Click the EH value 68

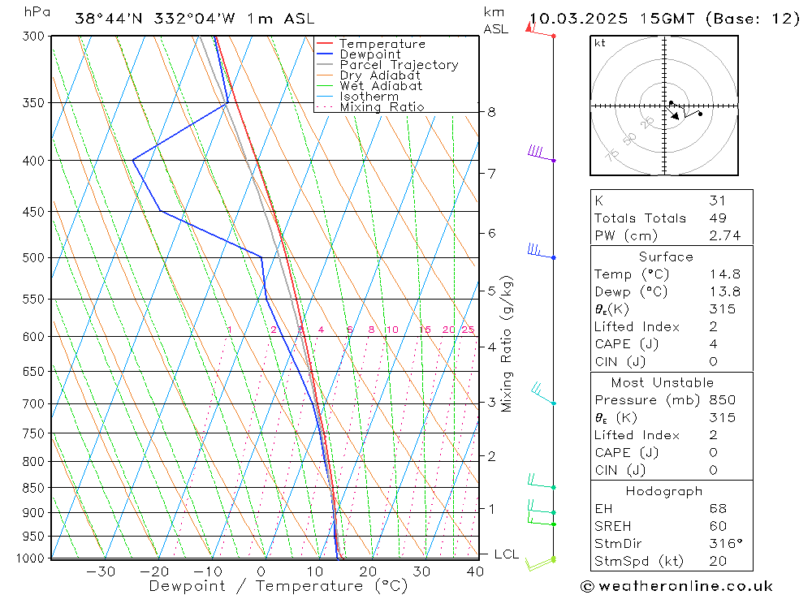718,508
